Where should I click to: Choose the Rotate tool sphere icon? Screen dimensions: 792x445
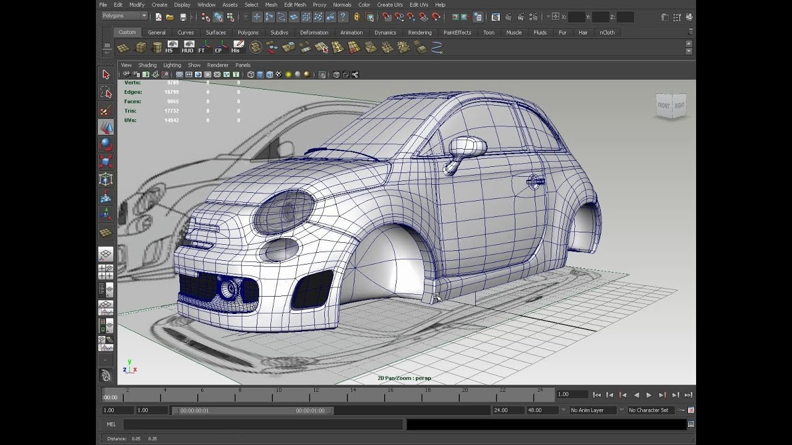coord(106,144)
